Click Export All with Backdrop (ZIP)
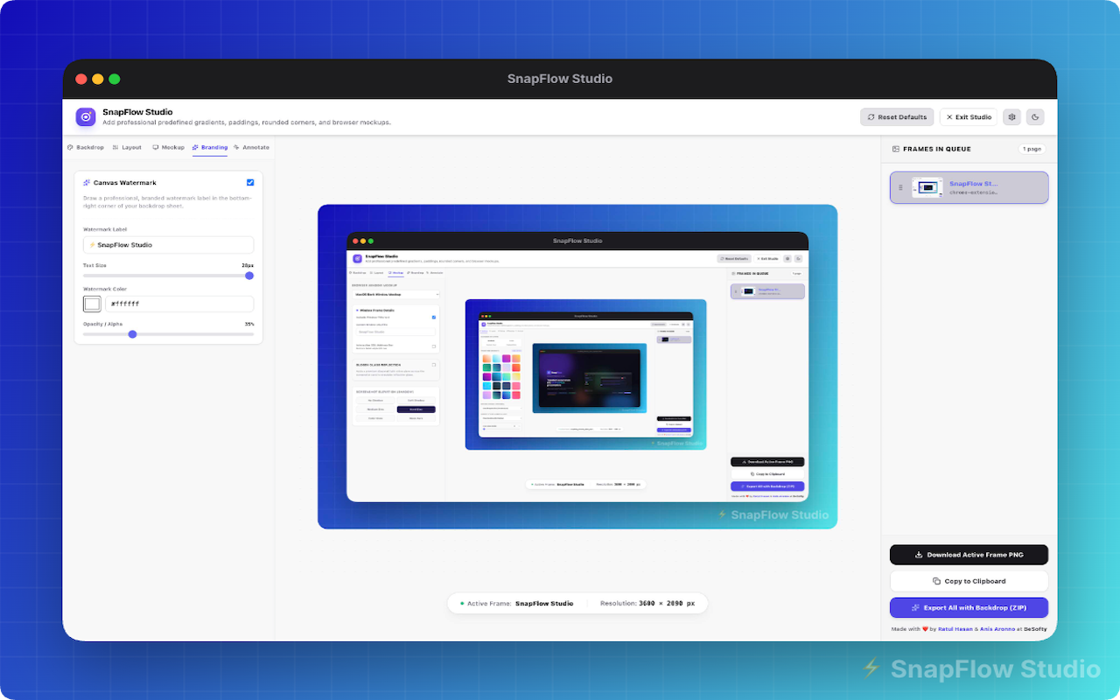The width and height of the screenshot is (1120, 700). coord(969,607)
